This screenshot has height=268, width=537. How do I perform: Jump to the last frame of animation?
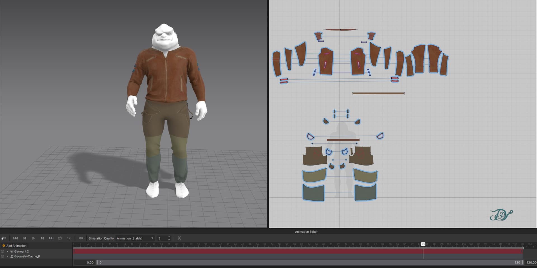point(51,238)
